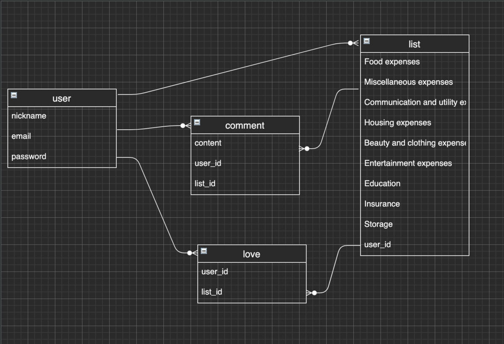The height and width of the screenshot is (344, 504).
Task: Select list_id row in comment table
Action: point(245,183)
